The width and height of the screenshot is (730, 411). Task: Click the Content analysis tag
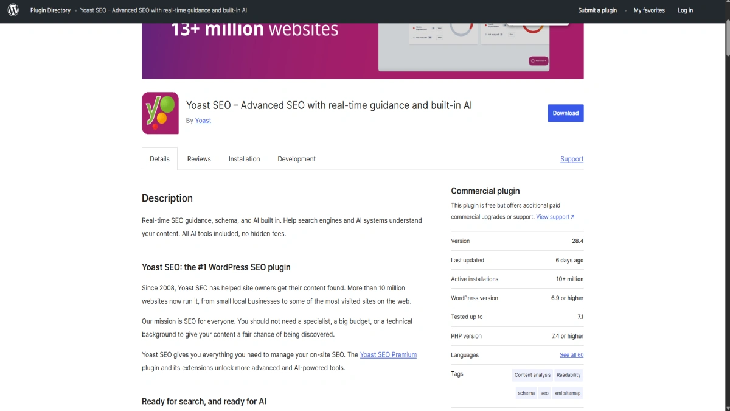coord(532,375)
